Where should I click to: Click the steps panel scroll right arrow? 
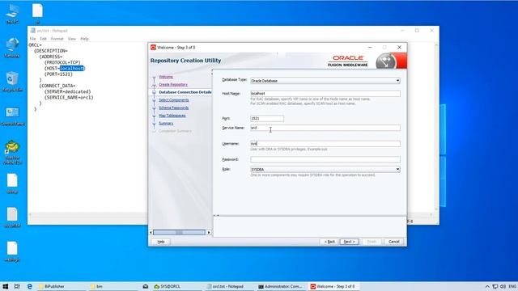coord(209,233)
